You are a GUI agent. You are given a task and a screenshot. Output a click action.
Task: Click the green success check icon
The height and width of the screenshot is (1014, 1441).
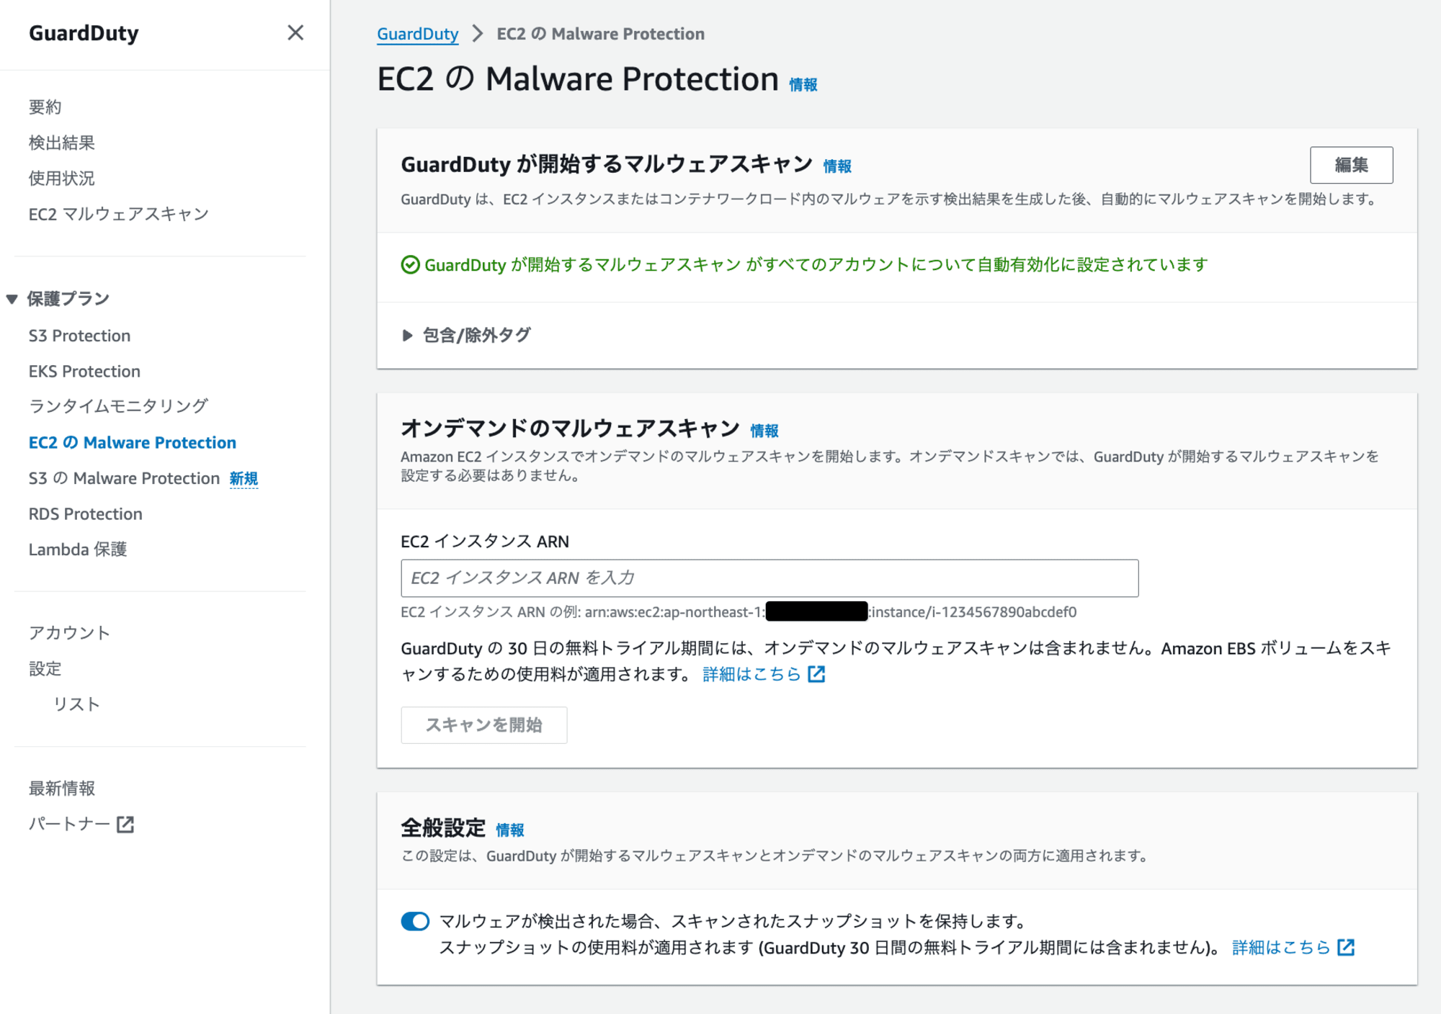(x=410, y=265)
